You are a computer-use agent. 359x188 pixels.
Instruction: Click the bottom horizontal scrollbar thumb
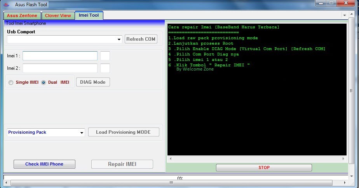[171, 183]
